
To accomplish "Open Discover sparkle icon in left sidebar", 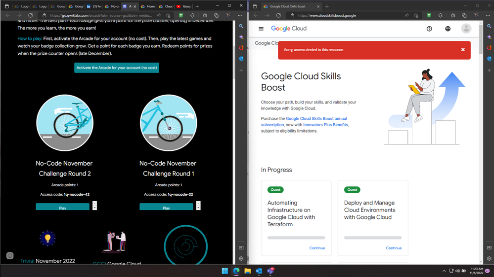I will tap(241, 37).
